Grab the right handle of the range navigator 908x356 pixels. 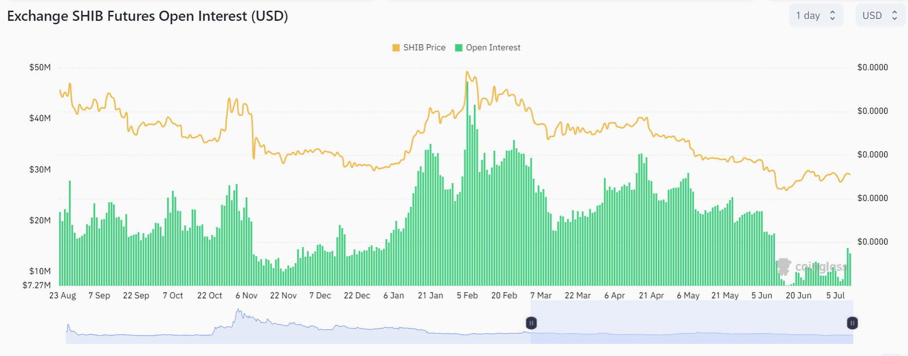(852, 323)
